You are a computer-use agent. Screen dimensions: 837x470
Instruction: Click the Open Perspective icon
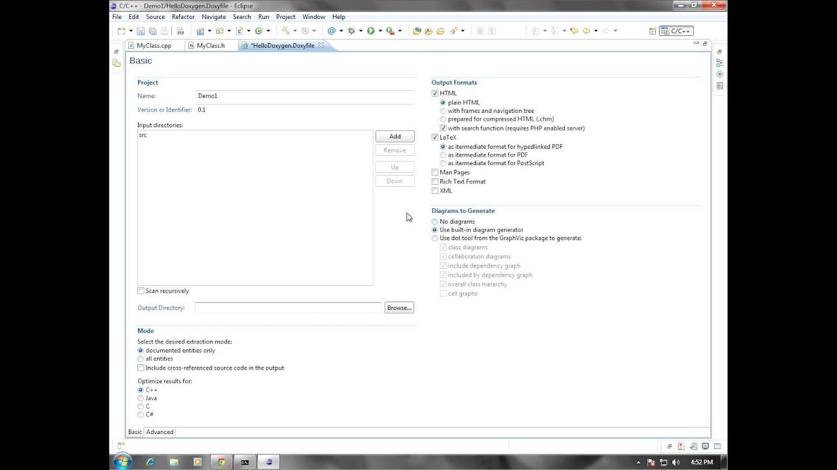click(653, 31)
